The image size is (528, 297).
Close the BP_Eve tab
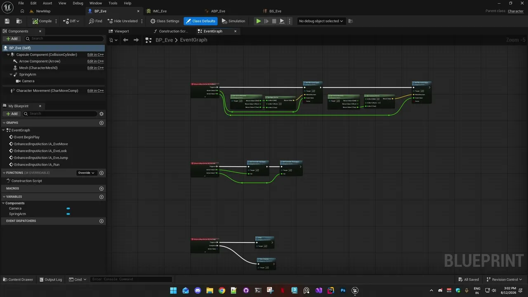coord(138,11)
